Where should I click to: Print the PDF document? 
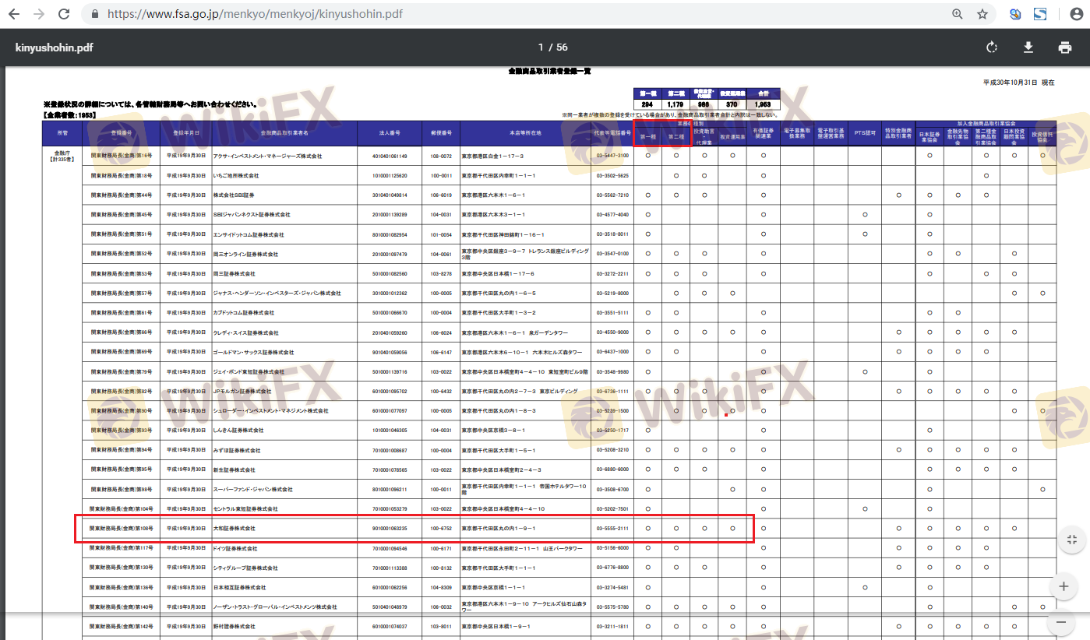coord(1064,47)
